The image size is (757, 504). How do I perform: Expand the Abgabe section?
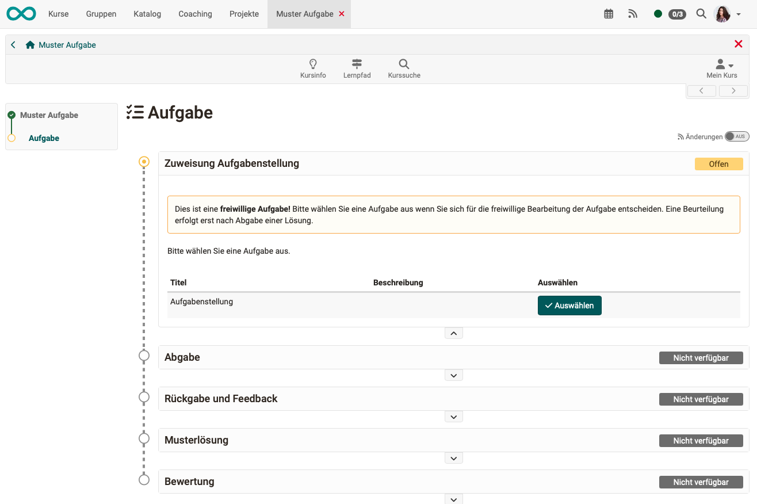pyautogui.click(x=453, y=375)
